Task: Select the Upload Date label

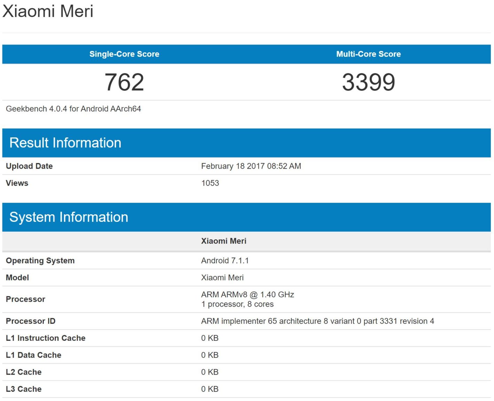Action: pos(29,166)
